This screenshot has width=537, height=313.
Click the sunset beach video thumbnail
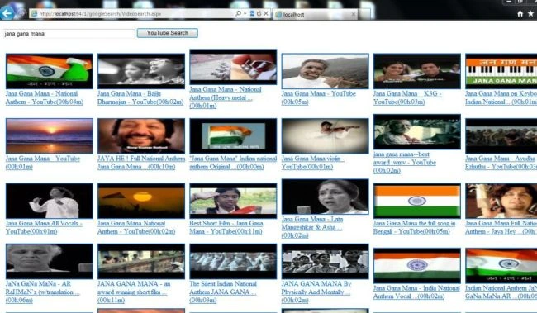[50, 136]
